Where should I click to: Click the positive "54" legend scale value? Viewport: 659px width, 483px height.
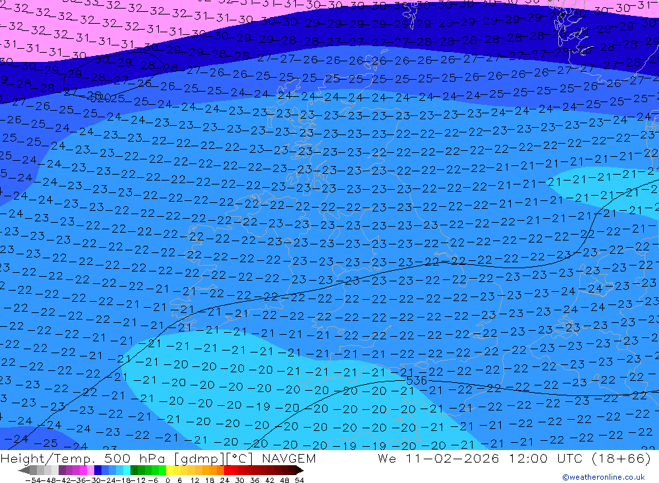point(299,480)
